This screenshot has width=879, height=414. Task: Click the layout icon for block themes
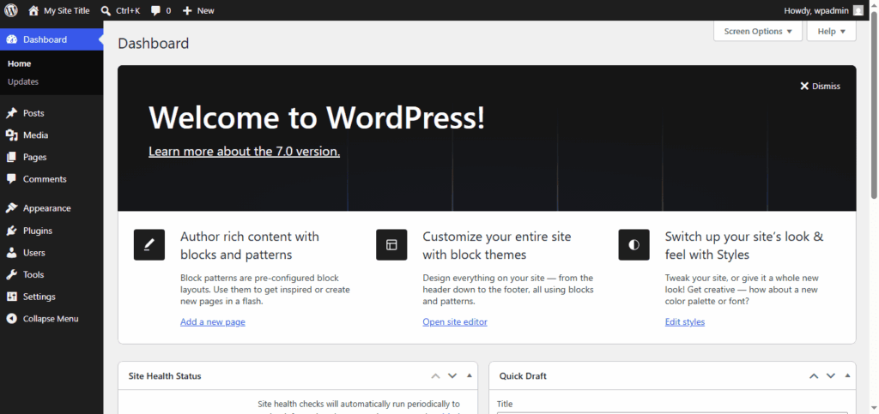click(391, 244)
